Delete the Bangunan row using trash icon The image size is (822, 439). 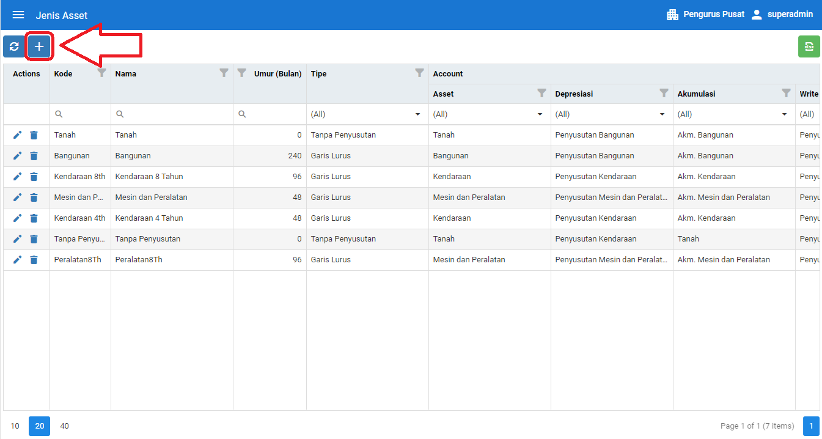pos(34,156)
